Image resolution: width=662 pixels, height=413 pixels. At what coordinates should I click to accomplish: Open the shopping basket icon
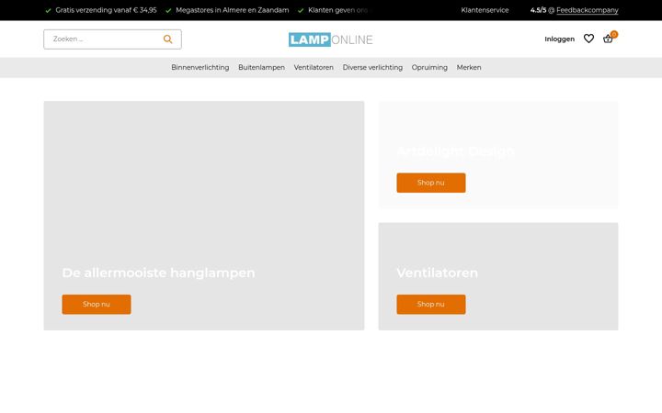click(x=608, y=39)
